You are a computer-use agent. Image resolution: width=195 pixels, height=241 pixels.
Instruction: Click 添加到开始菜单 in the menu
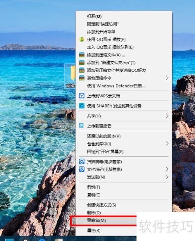pos(124,32)
